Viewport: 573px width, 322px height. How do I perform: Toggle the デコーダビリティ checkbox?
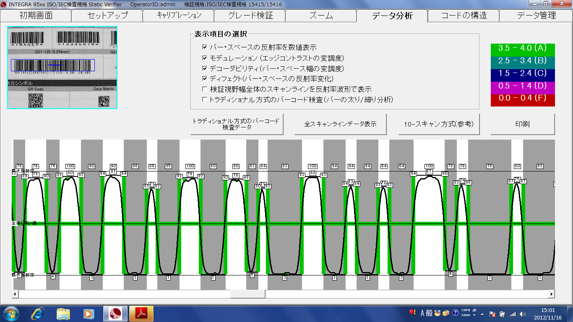point(205,68)
